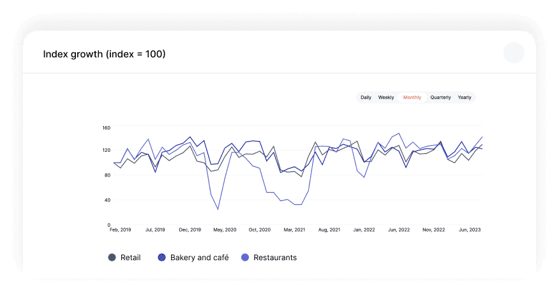559x294 pixels.
Task: Click the Mar, 2021 axis label
Action: [294, 230]
